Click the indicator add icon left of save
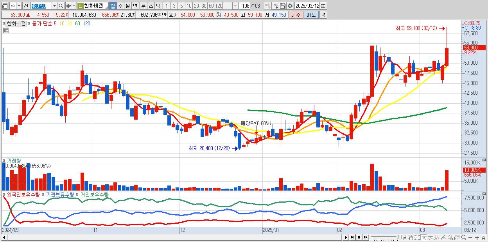Screen dimensions: 488x242 click(x=275, y=6)
